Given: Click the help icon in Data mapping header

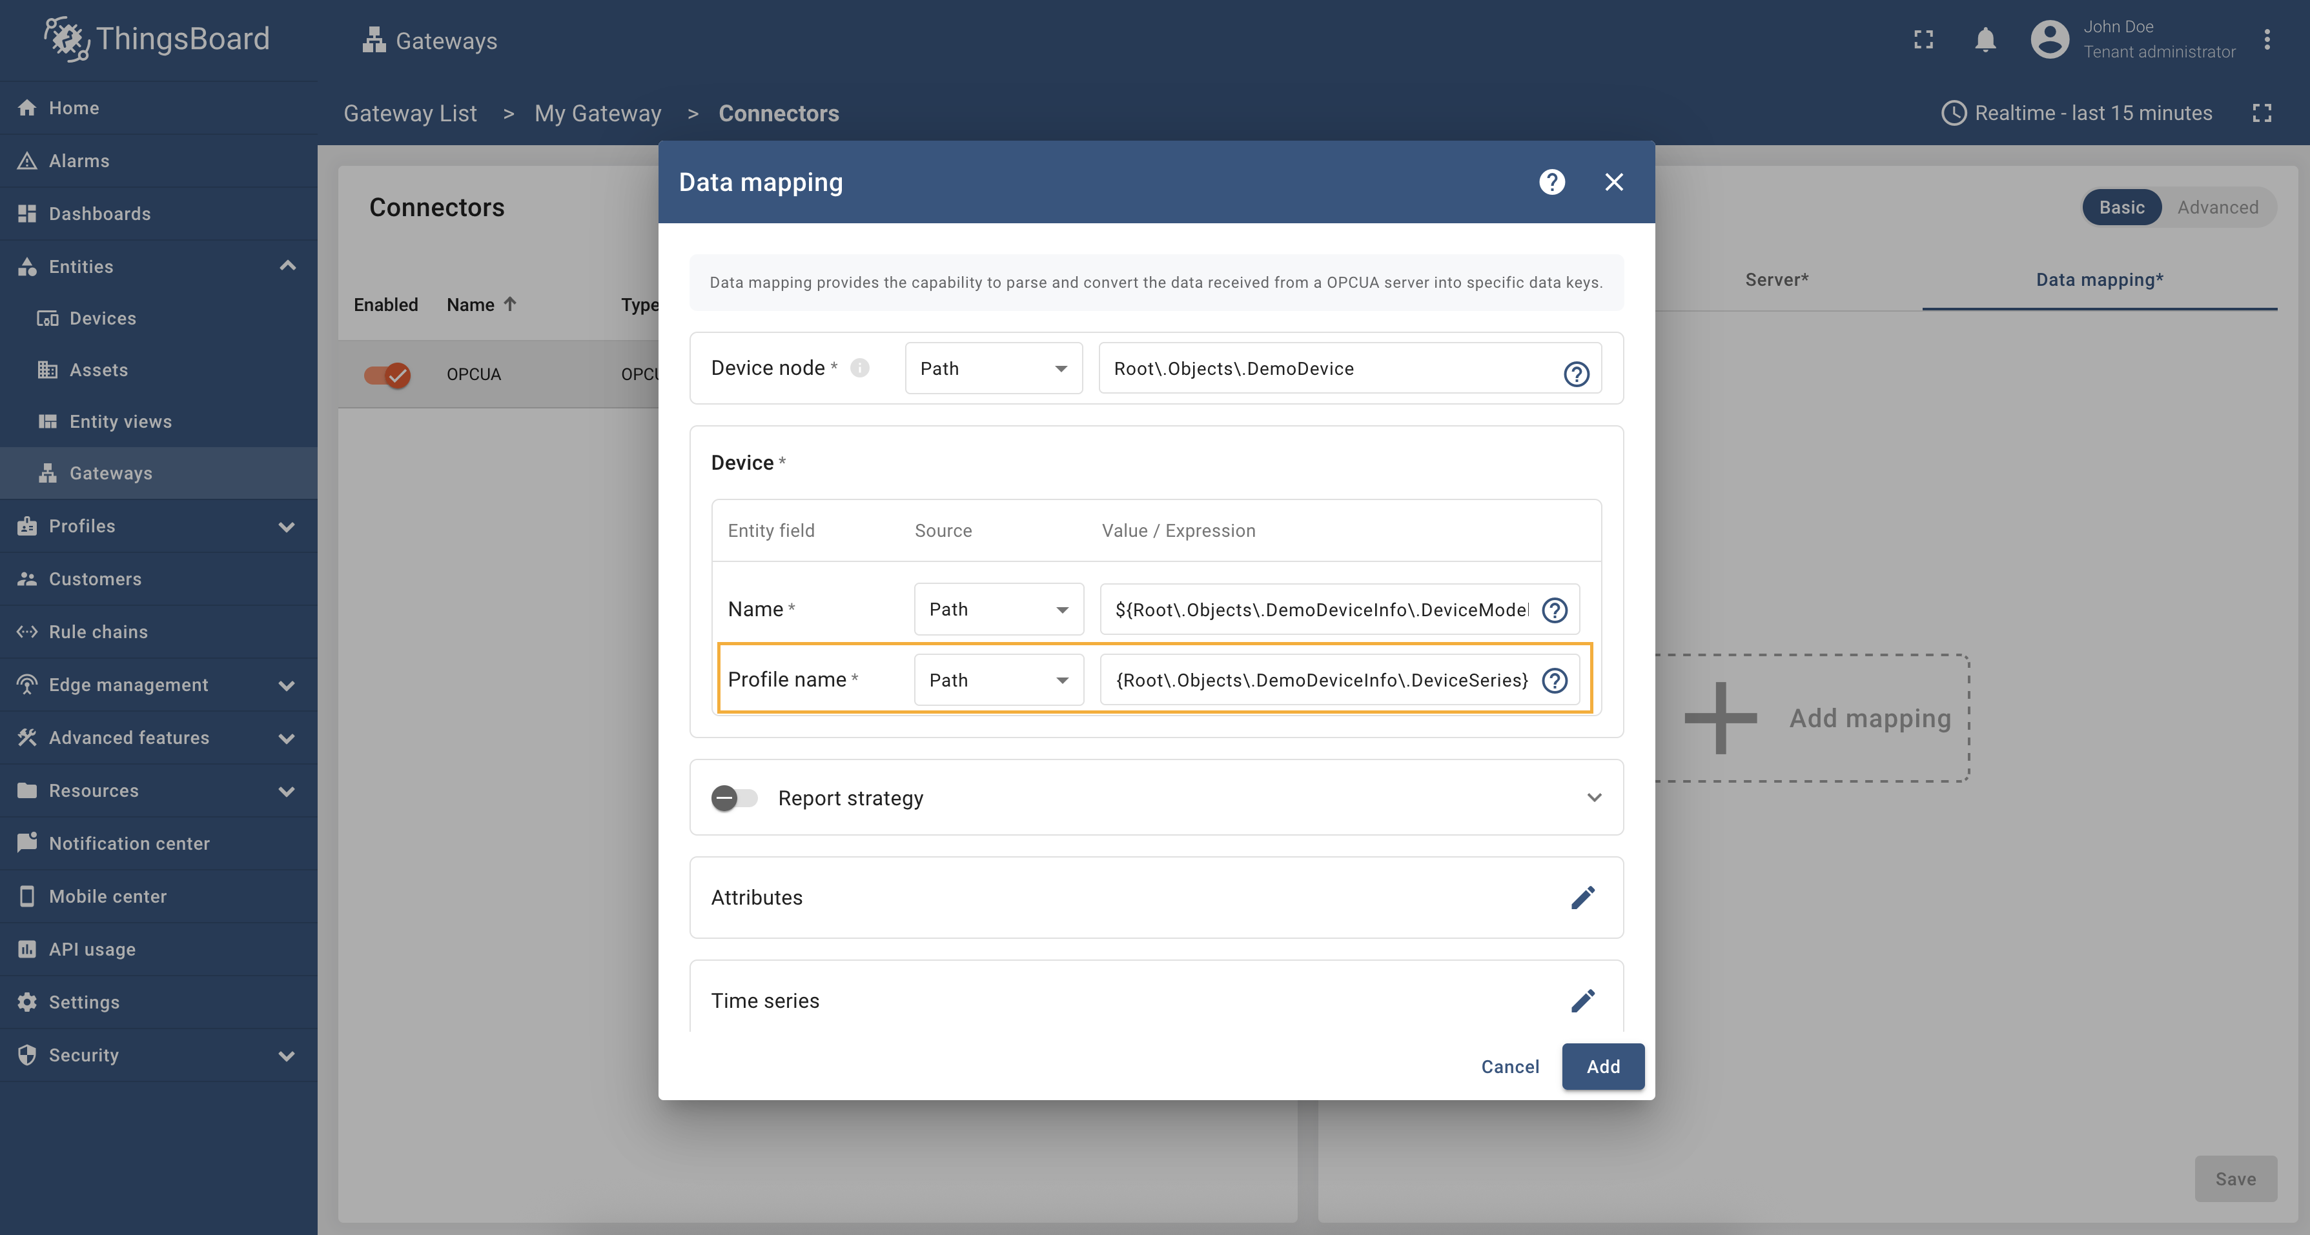Looking at the screenshot, I should point(1551,182).
